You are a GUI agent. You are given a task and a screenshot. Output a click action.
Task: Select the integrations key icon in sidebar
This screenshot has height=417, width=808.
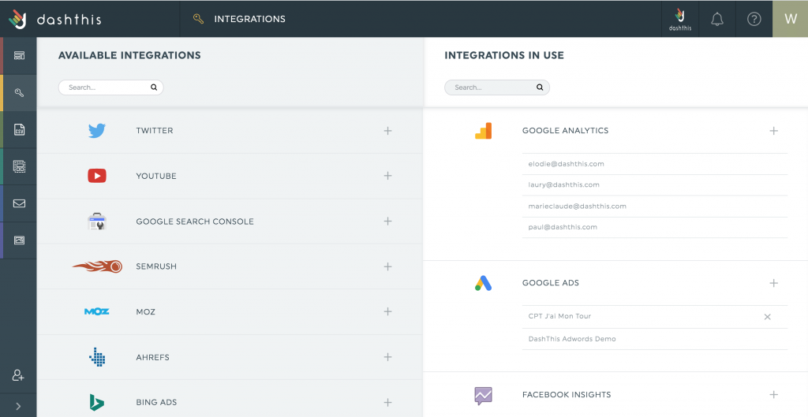(x=19, y=93)
